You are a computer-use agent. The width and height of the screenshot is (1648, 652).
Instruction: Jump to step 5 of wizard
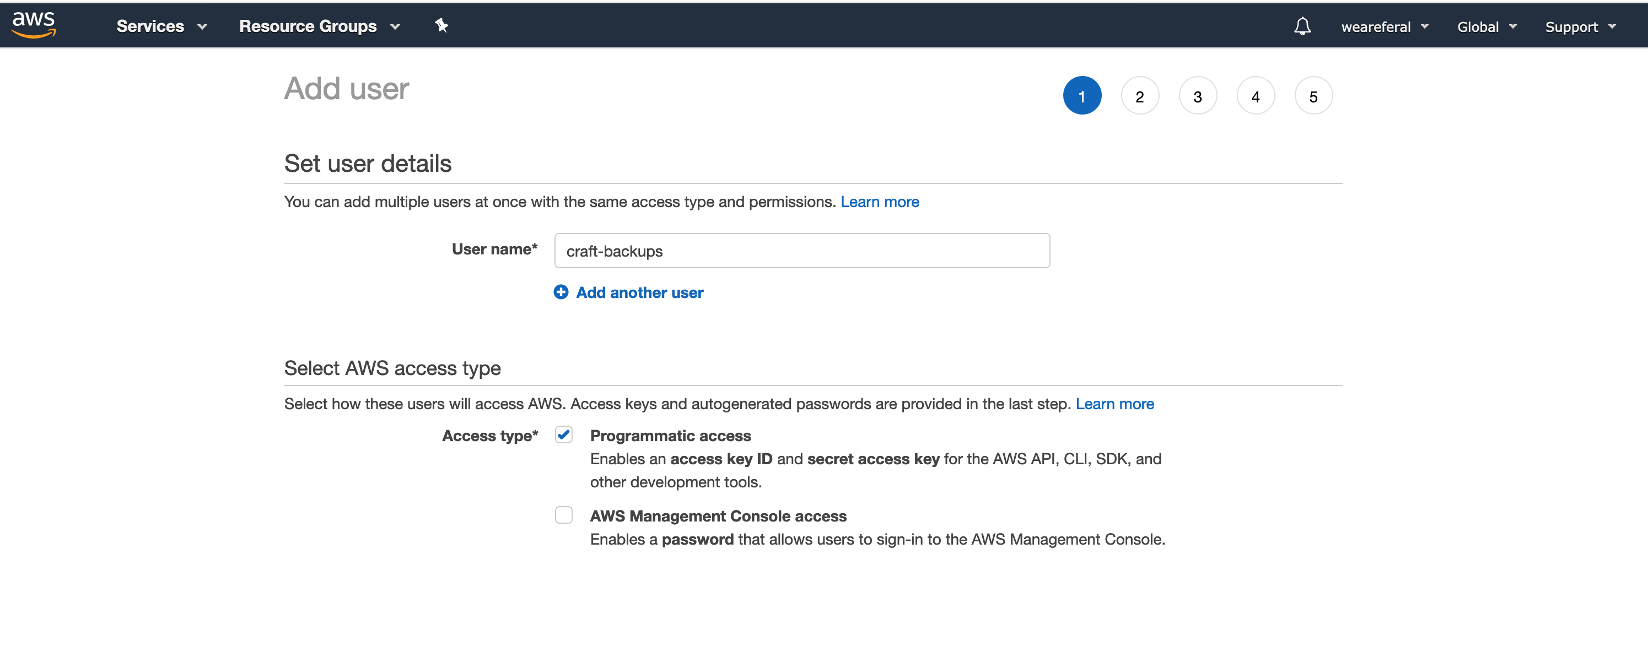click(x=1313, y=96)
